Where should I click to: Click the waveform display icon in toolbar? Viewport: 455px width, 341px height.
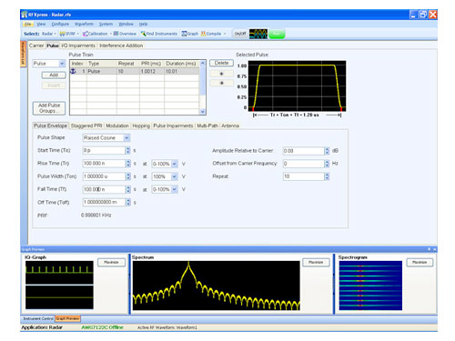point(258,34)
